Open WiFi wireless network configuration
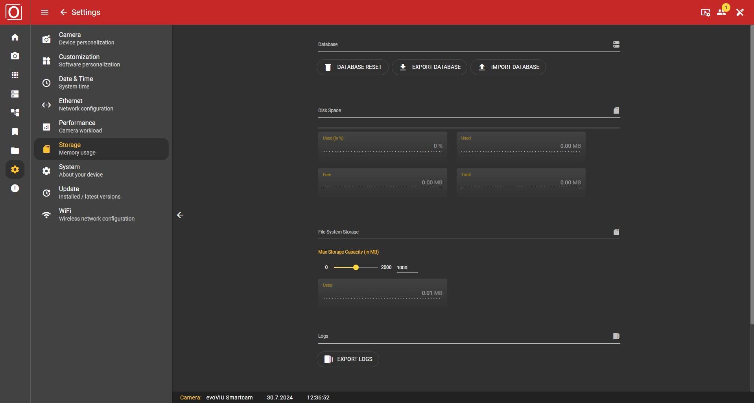This screenshot has width=754, height=403. pyautogui.click(x=101, y=215)
